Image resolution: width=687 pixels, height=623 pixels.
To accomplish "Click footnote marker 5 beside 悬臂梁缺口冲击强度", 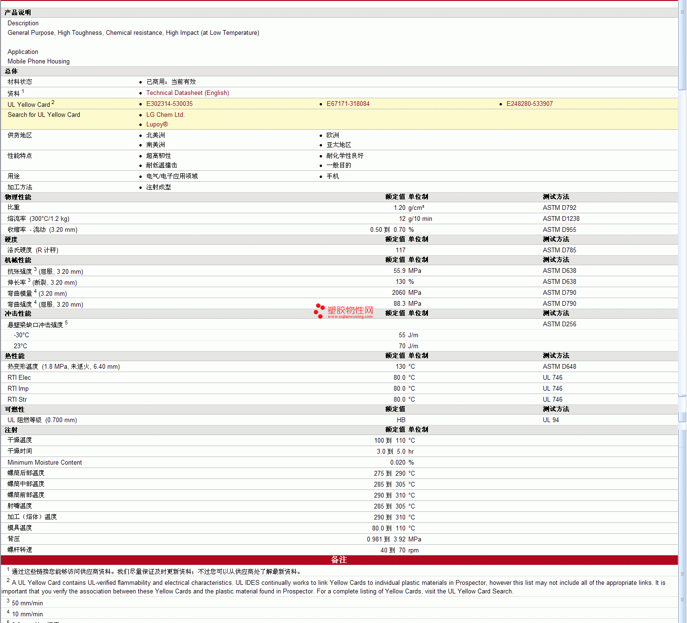I will [x=66, y=322].
